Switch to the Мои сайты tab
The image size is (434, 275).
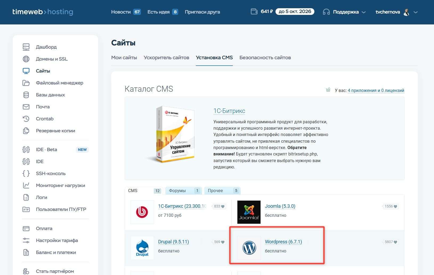tap(124, 58)
